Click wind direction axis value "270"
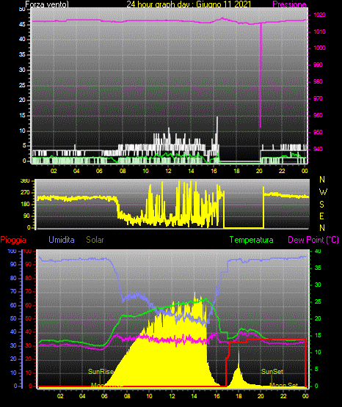Viewport: 342px width, 407px height. (x=25, y=193)
